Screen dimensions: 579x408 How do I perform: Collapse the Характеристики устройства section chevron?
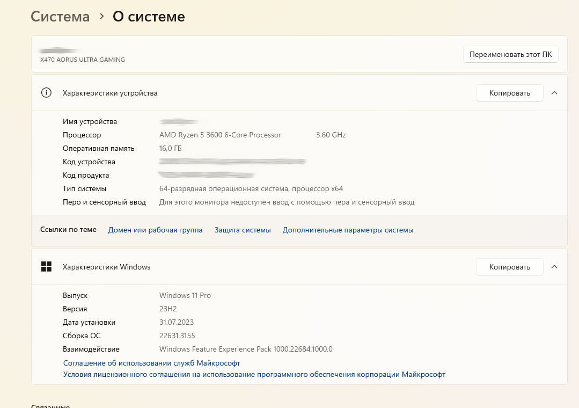pyautogui.click(x=554, y=93)
